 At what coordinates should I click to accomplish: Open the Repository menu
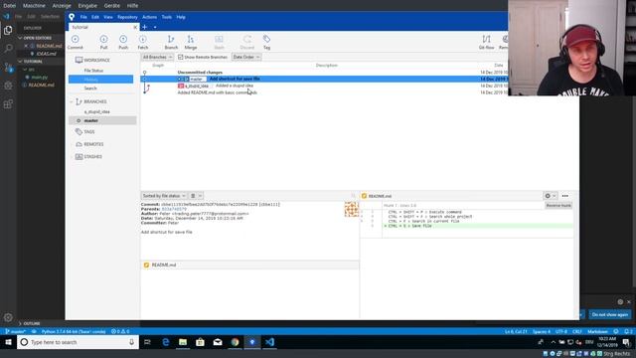[x=127, y=17]
